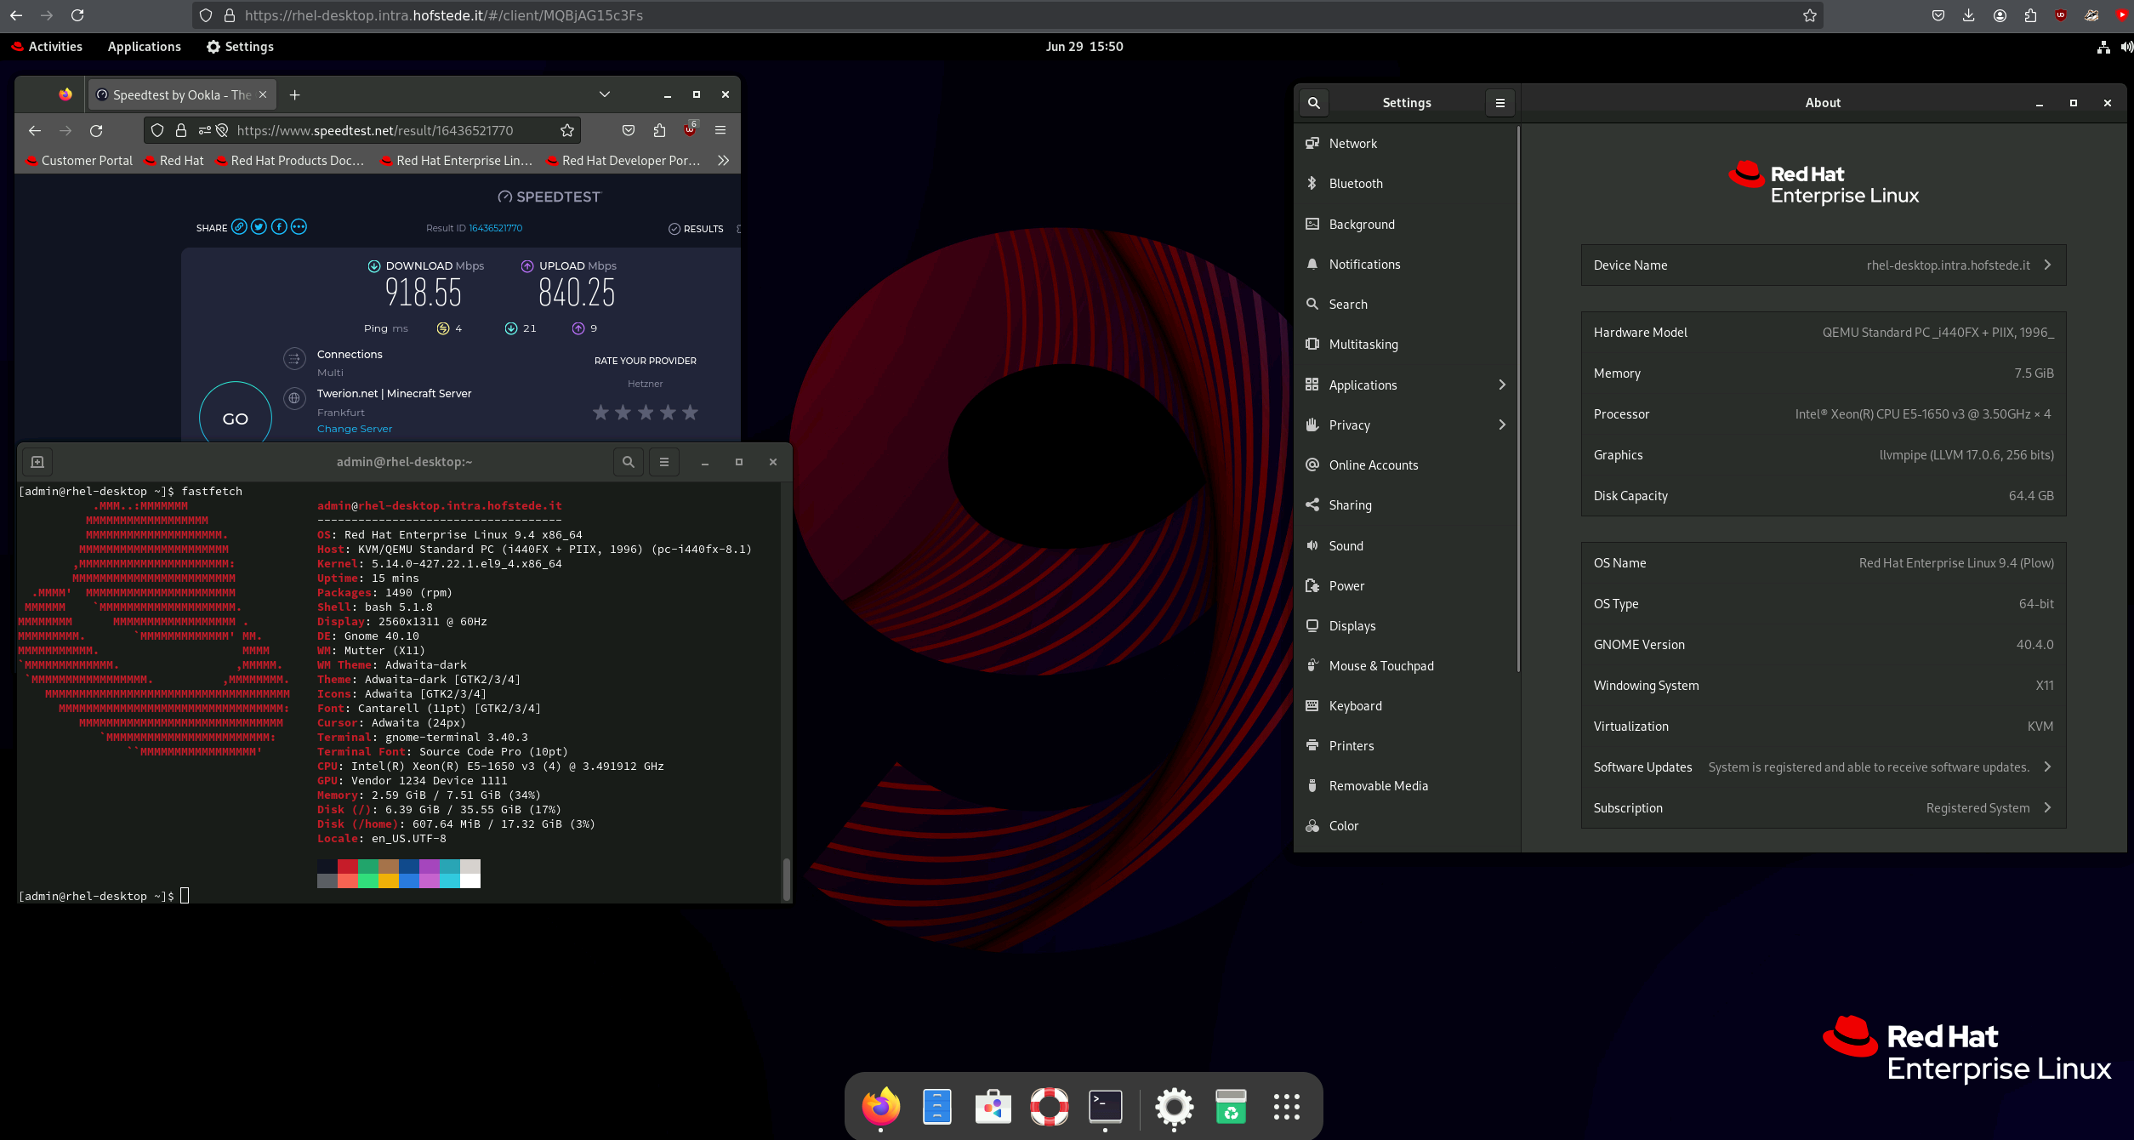
Task: Open the Show Applications grid icon
Action: point(1286,1107)
